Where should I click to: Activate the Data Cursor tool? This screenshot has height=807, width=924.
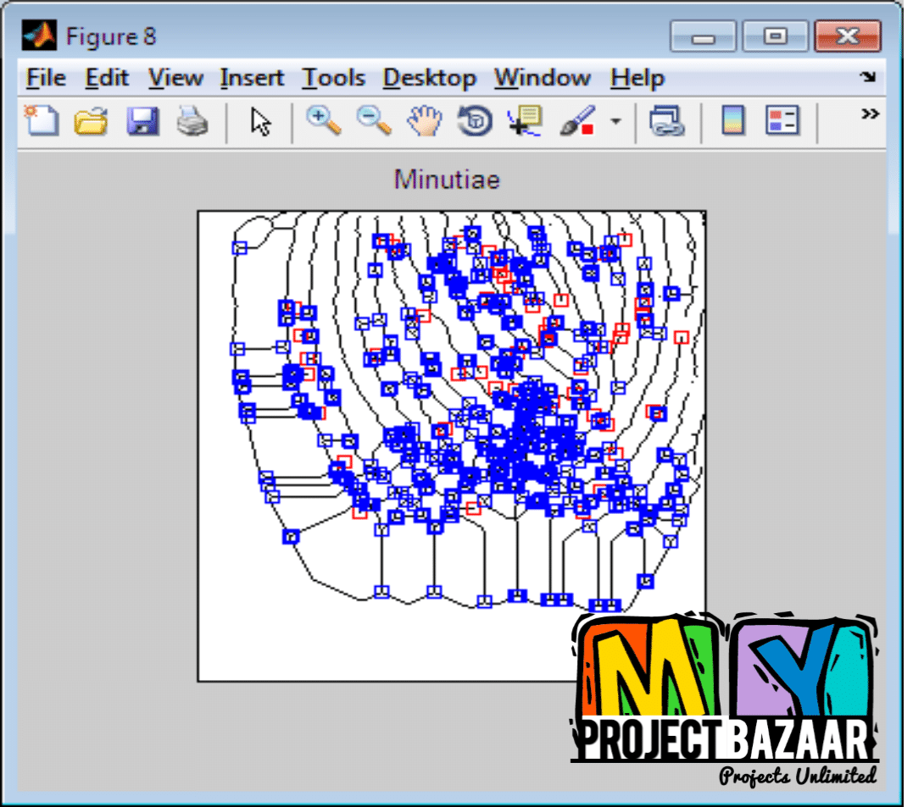(526, 121)
